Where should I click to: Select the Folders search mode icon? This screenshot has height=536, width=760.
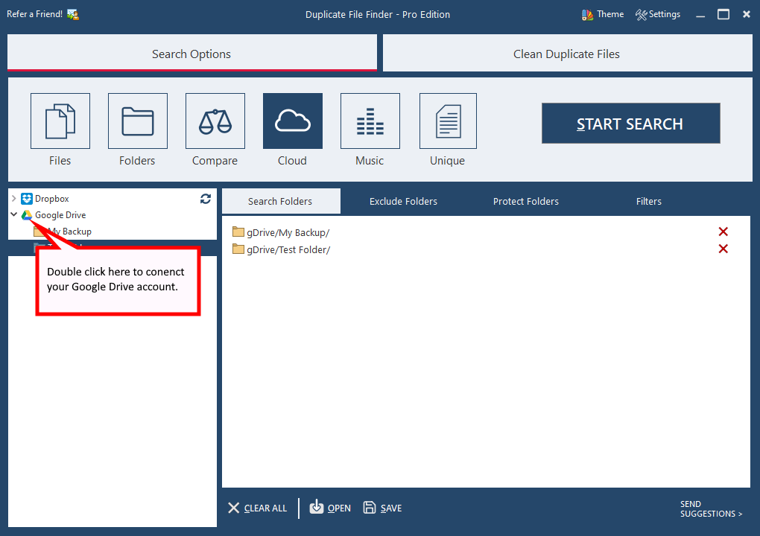click(x=138, y=121)
